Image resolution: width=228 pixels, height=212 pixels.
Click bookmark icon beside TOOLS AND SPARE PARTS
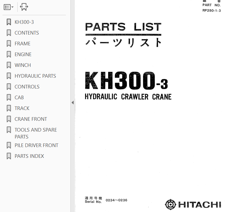coord(9,130)
